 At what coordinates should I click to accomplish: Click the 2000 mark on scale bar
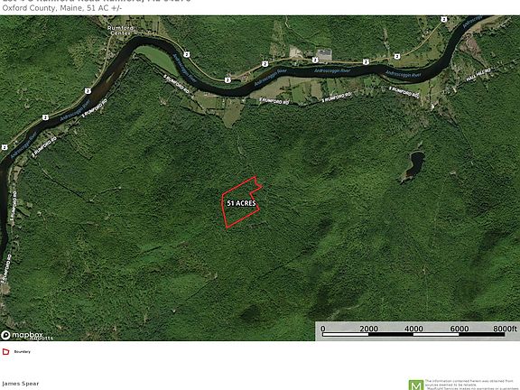(x=368, y=329)
